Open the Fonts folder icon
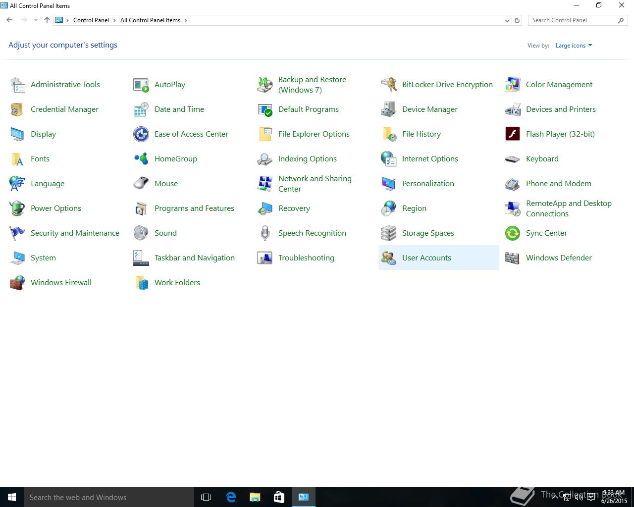The image size is (634, 507). [x=17, y=159]
